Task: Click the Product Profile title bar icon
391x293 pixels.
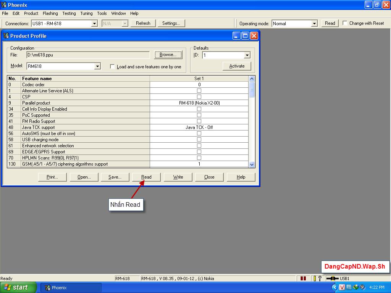Action: tap(6, 36)
